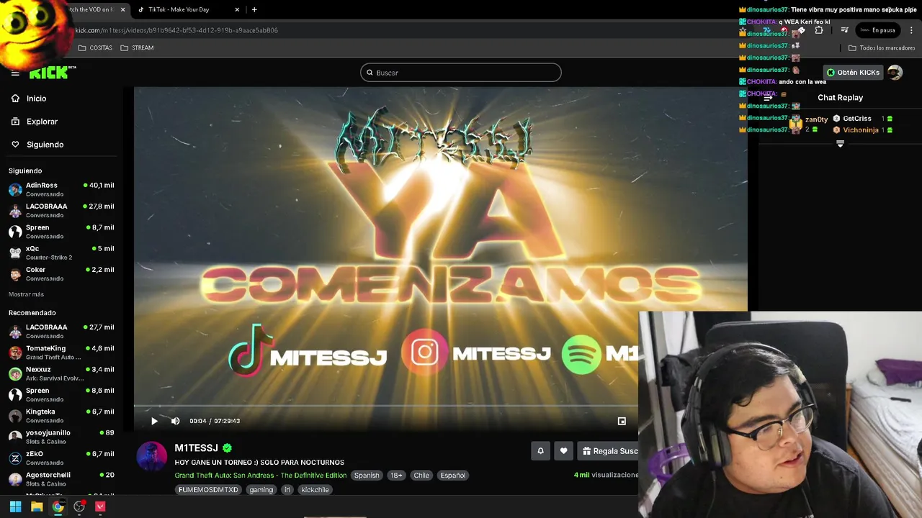Click the Buscar search field
The height and width of the screenshot is (518, 922).
(461, 73)
